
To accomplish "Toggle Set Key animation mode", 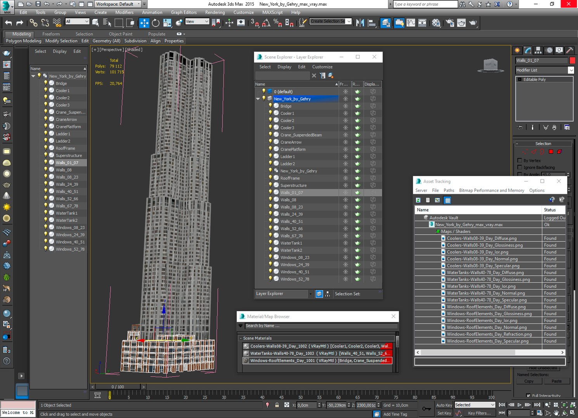I will pyautogui.click(x=444, y=413).
